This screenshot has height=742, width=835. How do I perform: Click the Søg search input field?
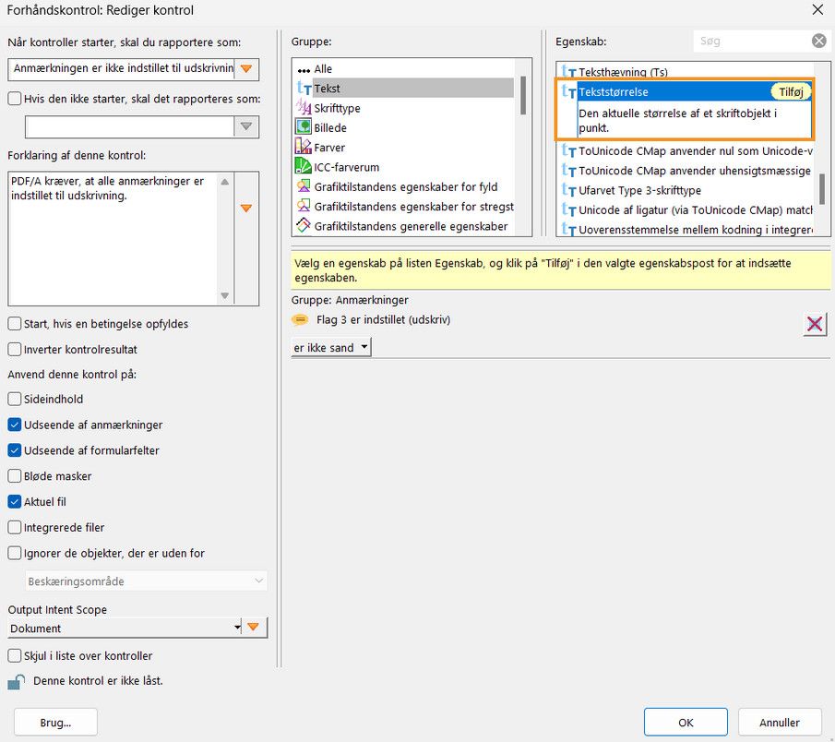point(752,41)
